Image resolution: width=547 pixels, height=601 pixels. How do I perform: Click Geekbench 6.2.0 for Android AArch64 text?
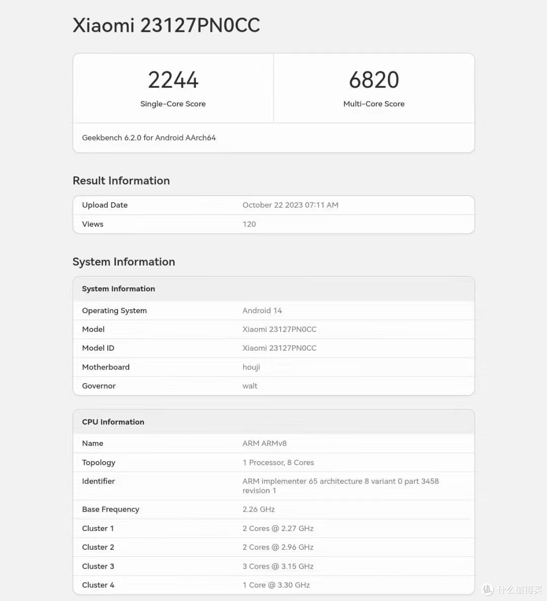pyautogui.click(x=148, y=138)
